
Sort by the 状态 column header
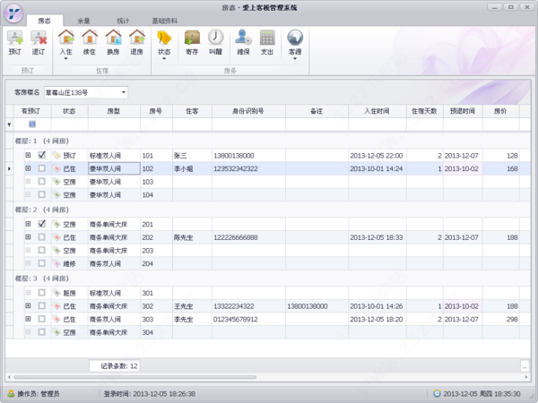[x=70, y=111]
